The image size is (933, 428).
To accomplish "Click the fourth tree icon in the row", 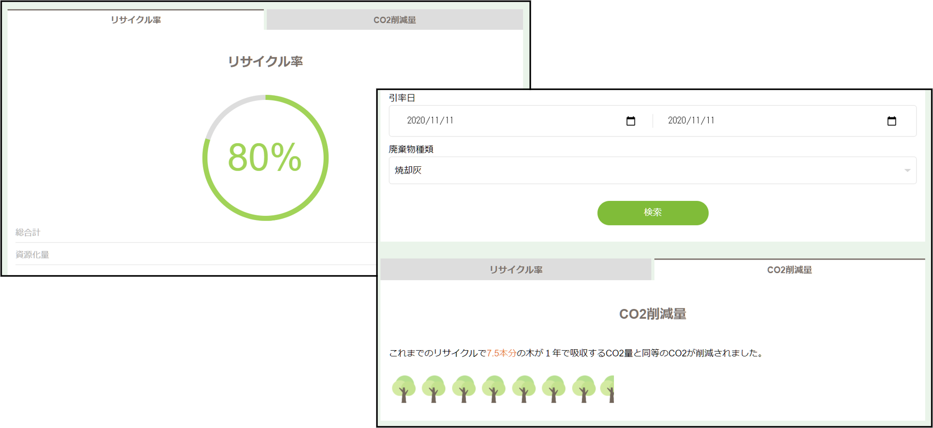I will 494,389.
